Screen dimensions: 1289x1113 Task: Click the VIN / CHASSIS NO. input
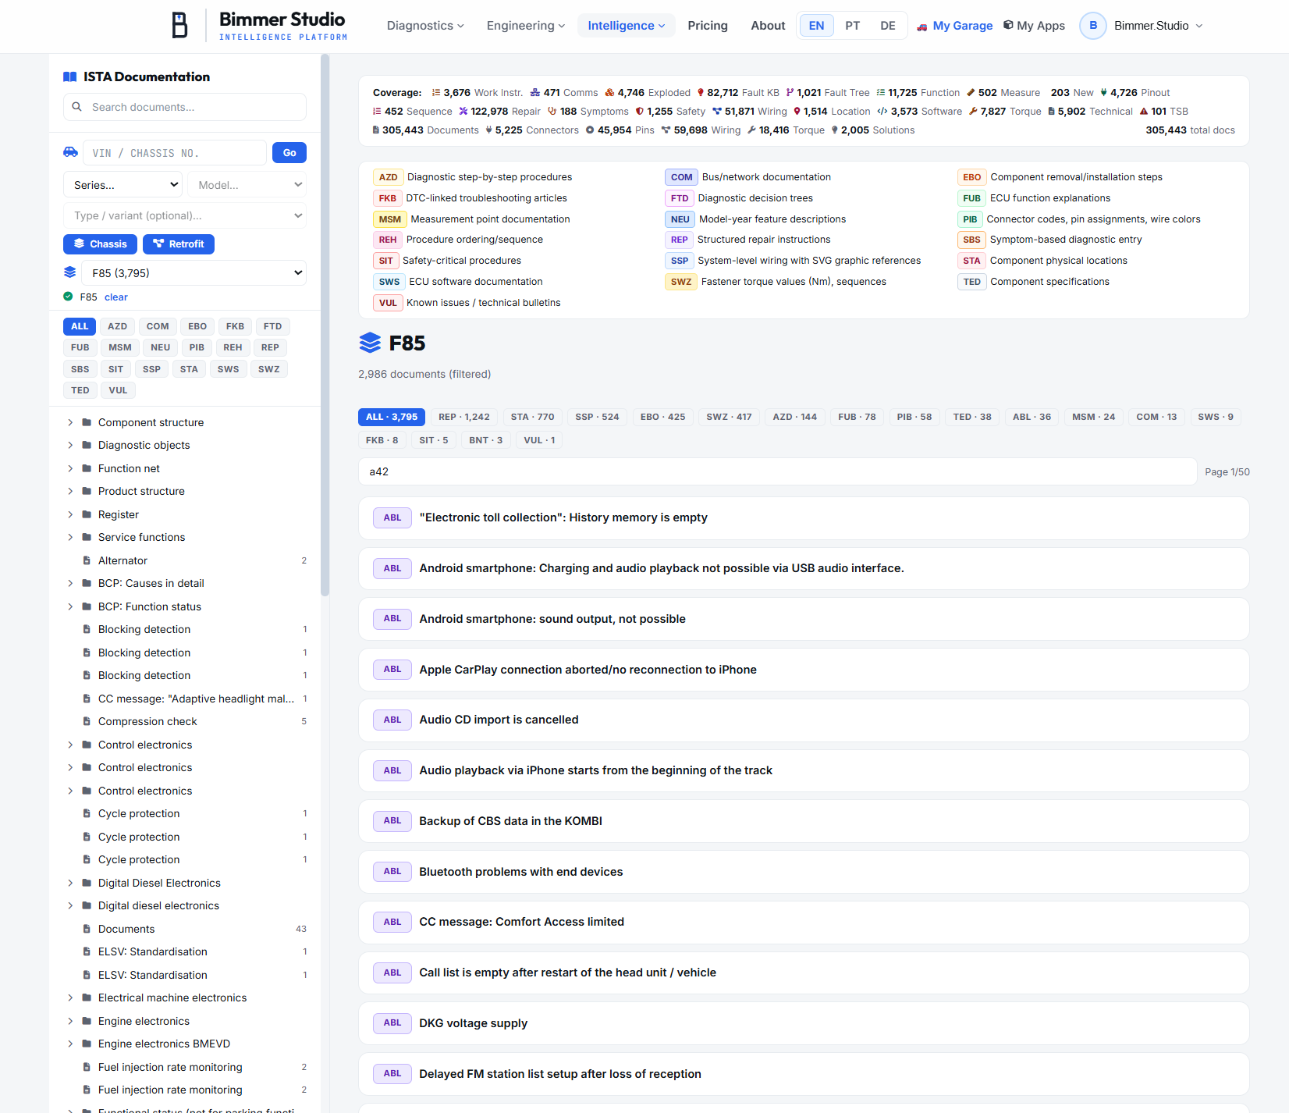point(176,153)
